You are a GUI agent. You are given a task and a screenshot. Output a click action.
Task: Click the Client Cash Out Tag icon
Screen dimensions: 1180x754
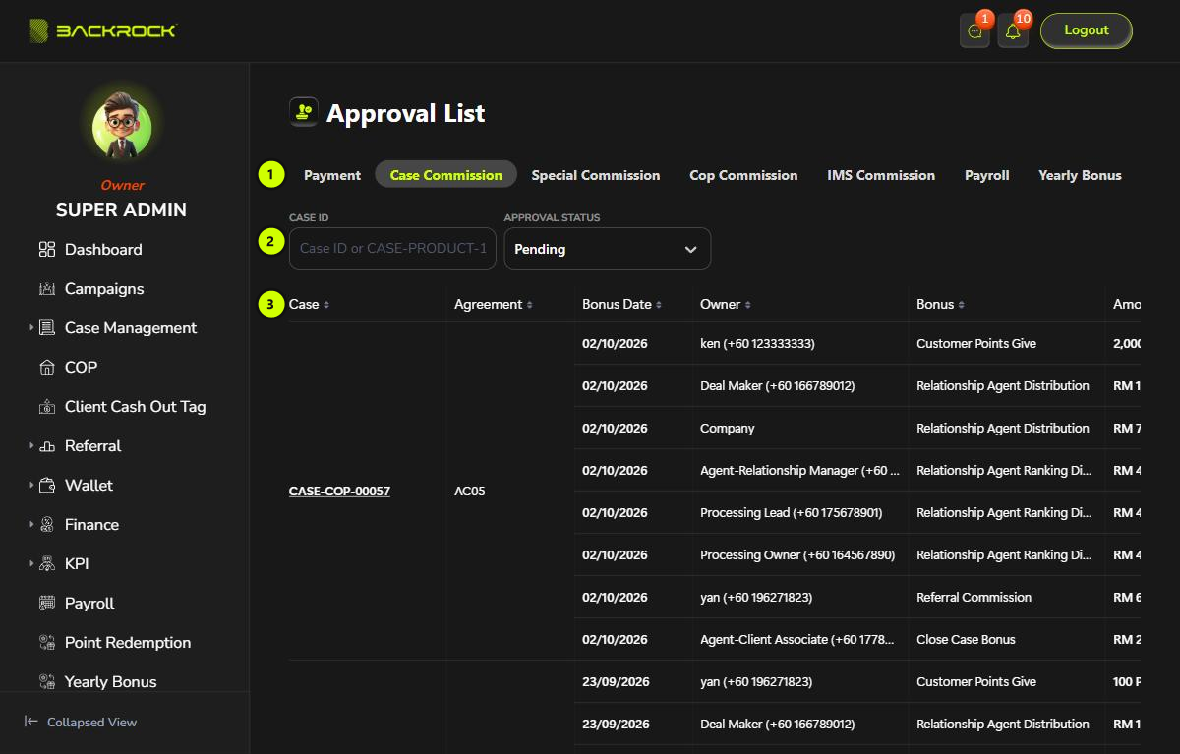click(47, 407)
